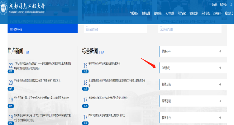The height and width of the screenshot is (125, 234).
Task: Open the 学校概况 menu
Action: pos(134,14)
